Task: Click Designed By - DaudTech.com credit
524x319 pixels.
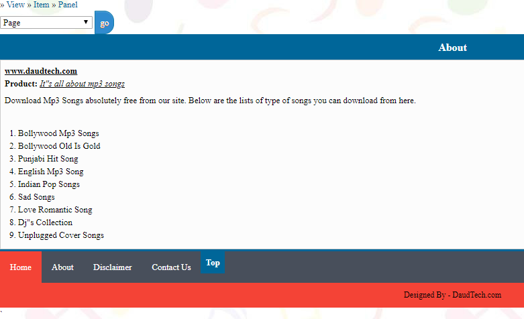Action: click(x=452, y=295)
